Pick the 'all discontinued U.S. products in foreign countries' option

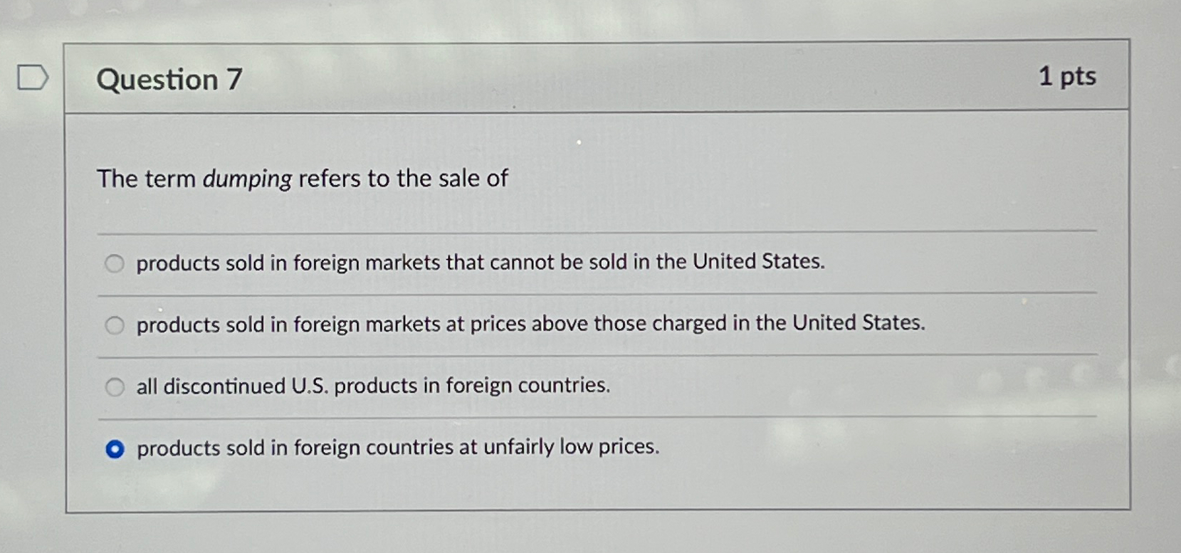tap(115, 386)
